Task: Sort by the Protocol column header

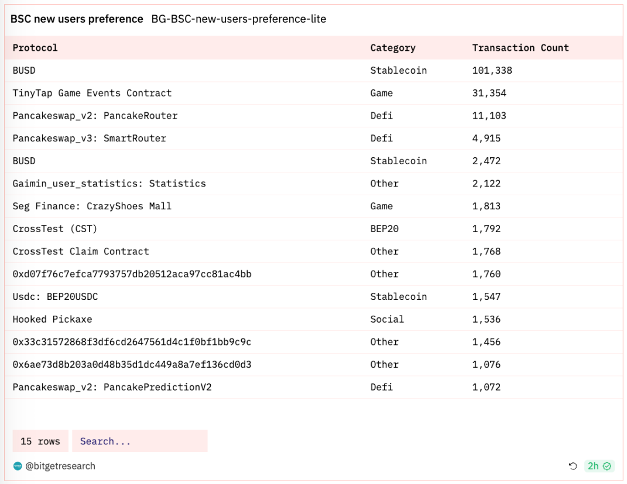Action: pos(35,48)
